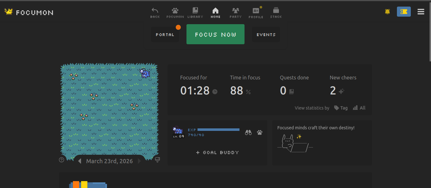Click the 'Focused minds craft their own destiny!' text
This screenshot has height=188, width=431.
point(316,128)
